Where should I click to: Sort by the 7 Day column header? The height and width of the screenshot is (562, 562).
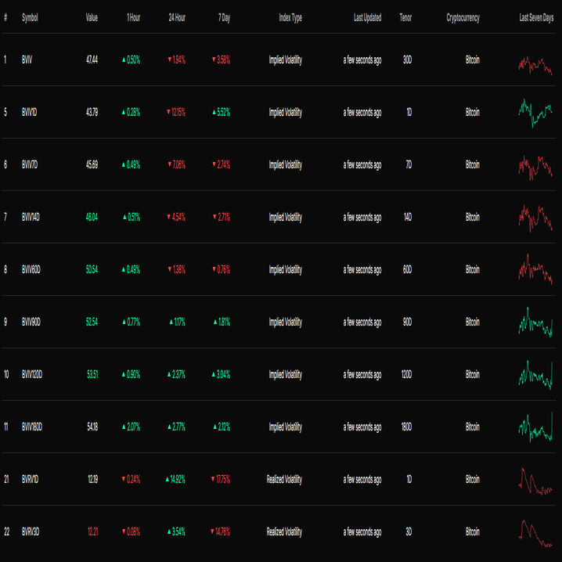tap(225, 17)
